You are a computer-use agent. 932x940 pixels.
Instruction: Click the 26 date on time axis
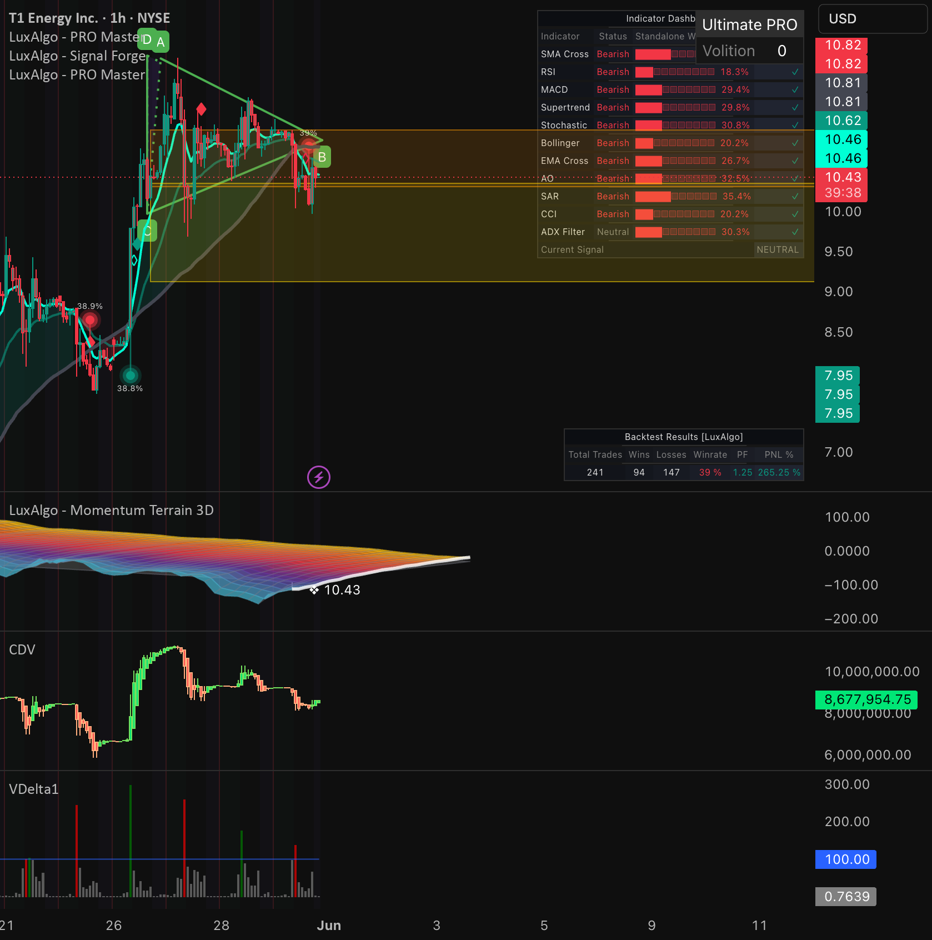[x=114, y=926]
